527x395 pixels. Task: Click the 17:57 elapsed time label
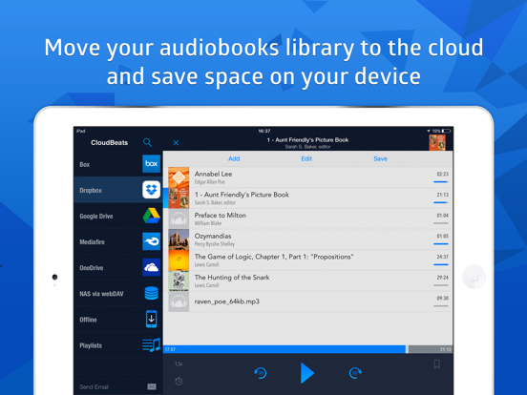coord(170,349)
